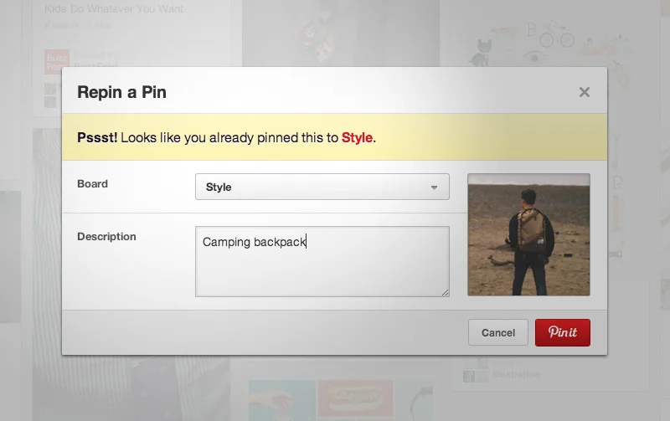Click the Description text area
This screenshot has width=670, height=421.
pyautogui.click(x=322, y=261)
